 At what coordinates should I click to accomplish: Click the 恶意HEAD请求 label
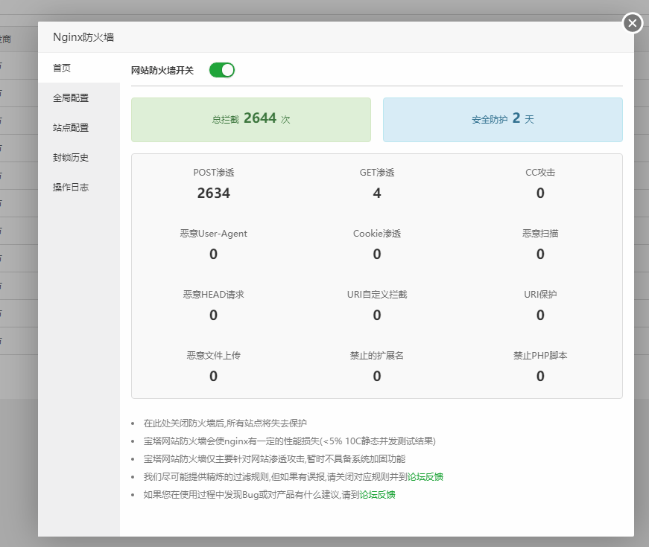[214, 295]
